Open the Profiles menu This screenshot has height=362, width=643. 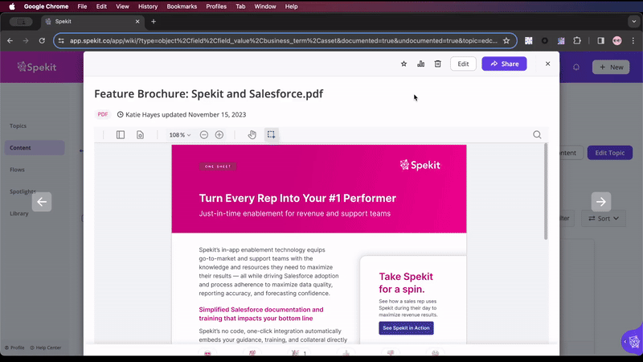point(216,6)
